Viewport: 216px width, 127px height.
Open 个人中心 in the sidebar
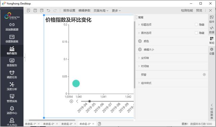12,122
